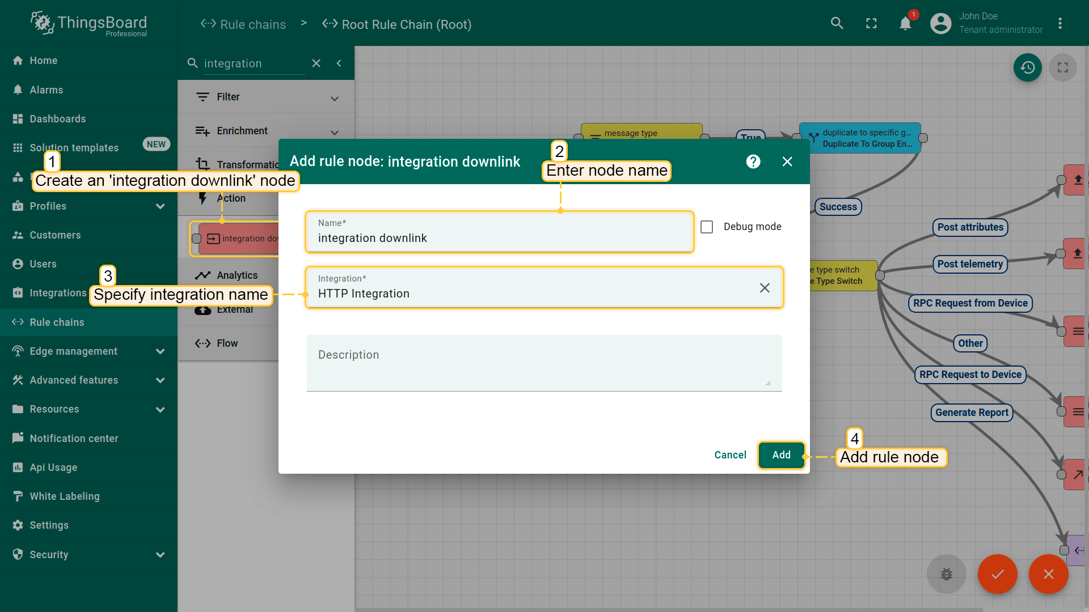1089x612 pixels.
Task: Apply changes with orange checkmark button
Action: point(997,573)
